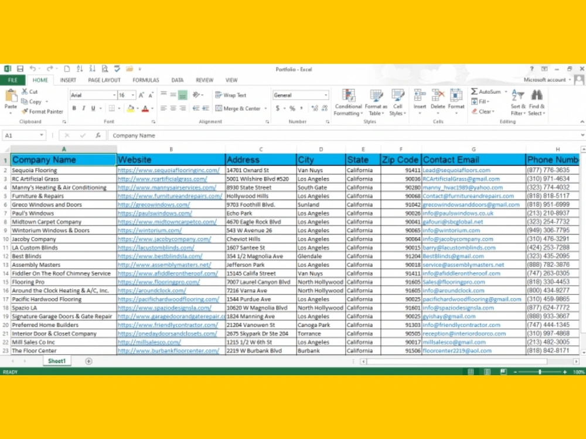Image resolution: width=586 pixels, height=439 pixels.
Task: Switch to Page Break Preview in status bar
Action: click(x=503, y=372)
